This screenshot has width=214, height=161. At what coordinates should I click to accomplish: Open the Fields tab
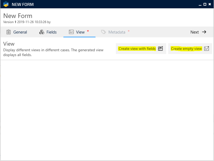(51, 32)
